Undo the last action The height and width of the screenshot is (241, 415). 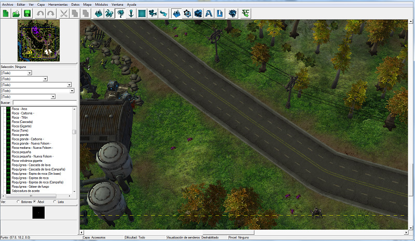point(40,13)
